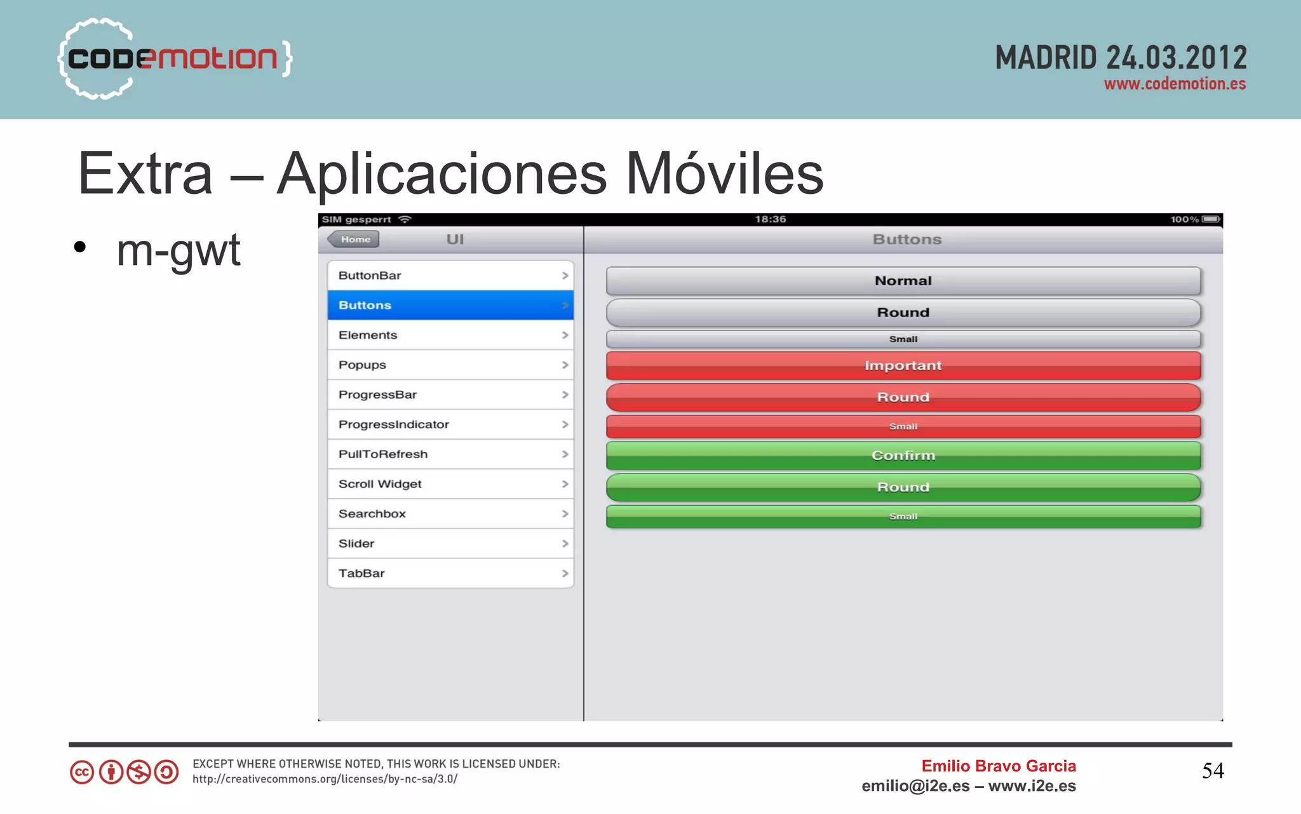Tap the chevron on the Scroll Widget row
1301x814 pixels.
tap(565, 484)
